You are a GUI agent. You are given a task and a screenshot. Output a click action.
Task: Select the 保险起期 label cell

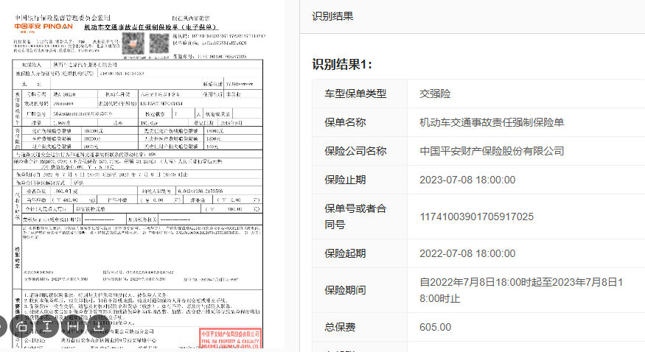pyautogui.click(x=360, y=253)
